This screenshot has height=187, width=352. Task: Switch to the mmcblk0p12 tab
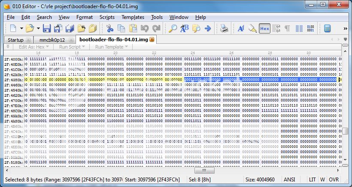click(52, 40)
